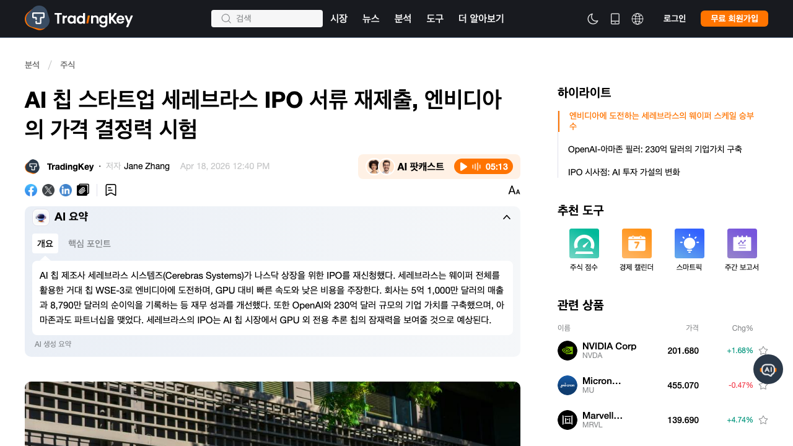The image size is (793, 446).
Task: Click the AI 요약 robot icon
Action: tap(41, 217)
